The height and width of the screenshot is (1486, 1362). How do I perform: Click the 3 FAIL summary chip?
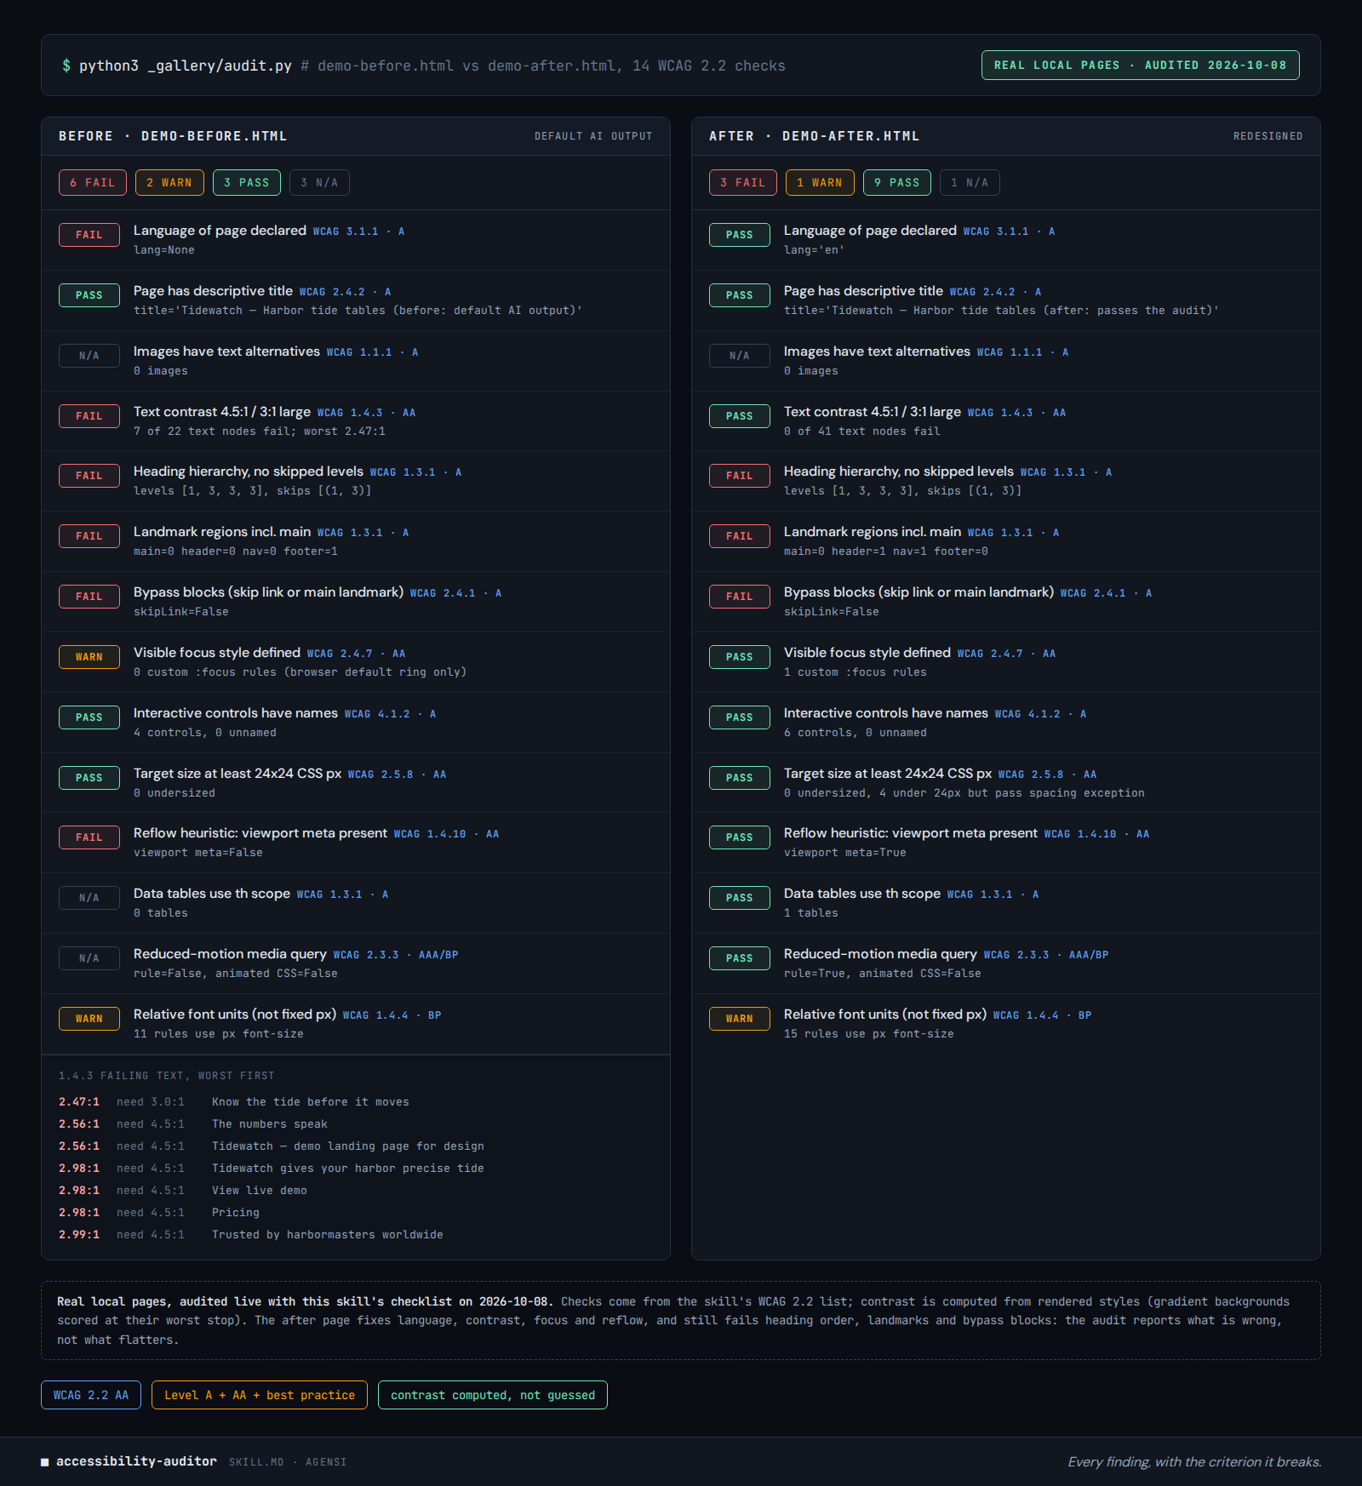tap(743, 183)
